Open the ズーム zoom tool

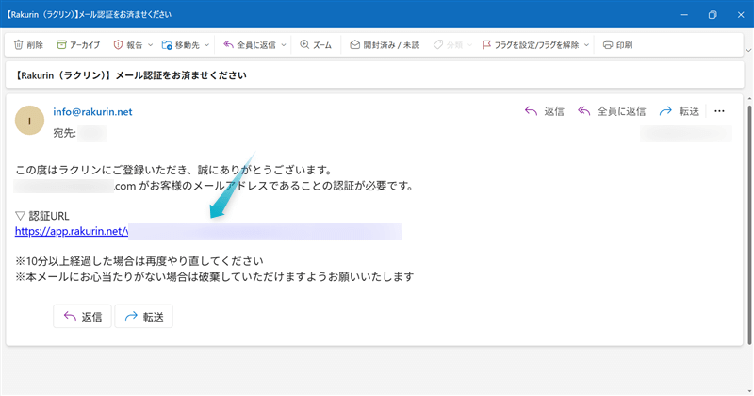tap(316, 44)
